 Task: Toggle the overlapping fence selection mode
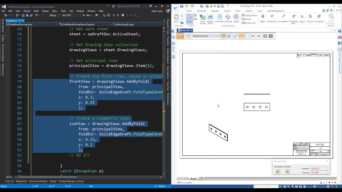click(x=247, y=36)
